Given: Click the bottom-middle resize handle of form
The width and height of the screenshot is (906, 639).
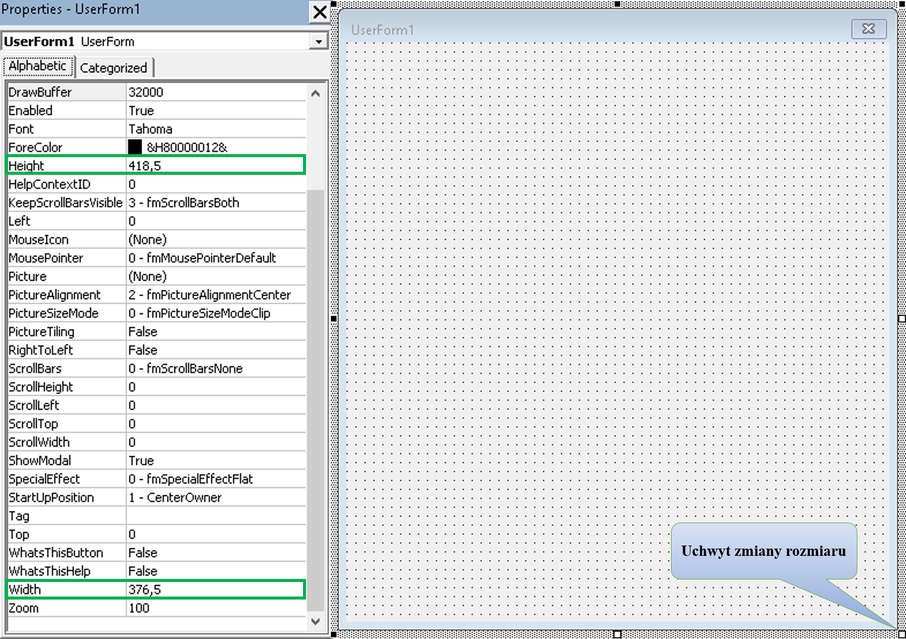Looking at the screenshot, I should pyautogui.click(x=617, y=634).
